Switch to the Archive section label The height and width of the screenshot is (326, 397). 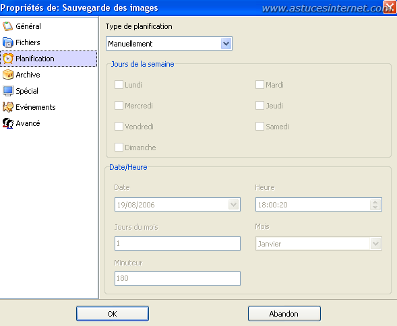click(28, 75)
